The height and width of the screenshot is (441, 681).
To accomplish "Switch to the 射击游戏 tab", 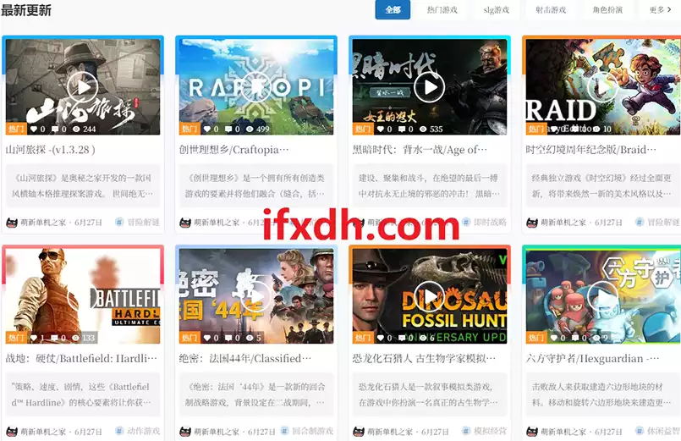I will coord(550,9).
